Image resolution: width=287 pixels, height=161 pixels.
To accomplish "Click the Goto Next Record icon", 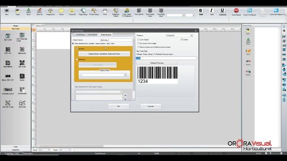I will pos(276,12).
